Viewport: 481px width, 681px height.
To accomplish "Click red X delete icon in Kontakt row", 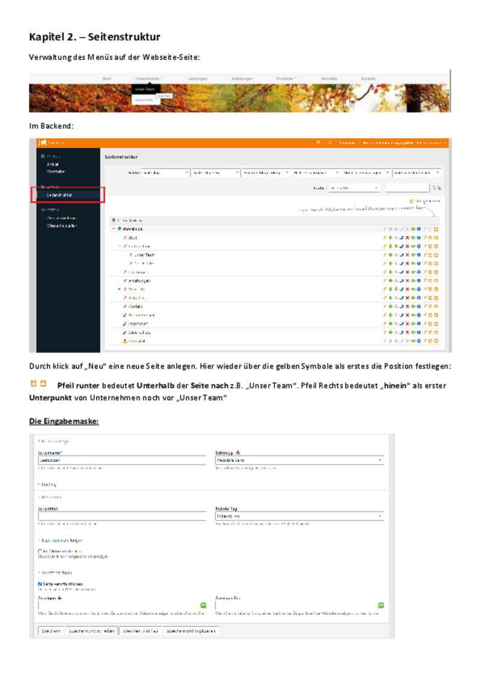I will pos(407,307).
